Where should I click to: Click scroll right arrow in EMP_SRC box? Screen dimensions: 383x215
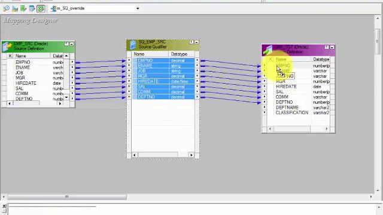(x=60, y=103)
